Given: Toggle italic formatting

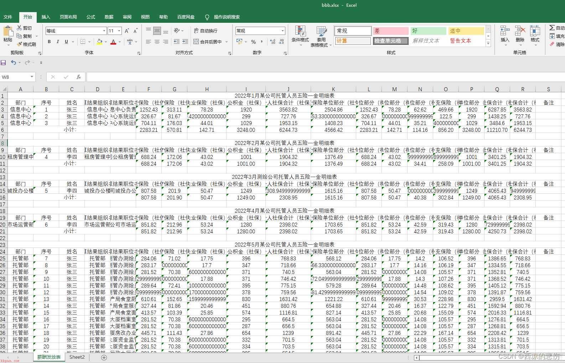Looking at the screenshot, I should [58, 42].
